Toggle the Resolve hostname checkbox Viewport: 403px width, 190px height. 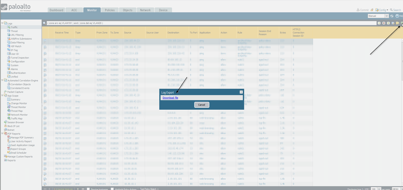point(89,188)
